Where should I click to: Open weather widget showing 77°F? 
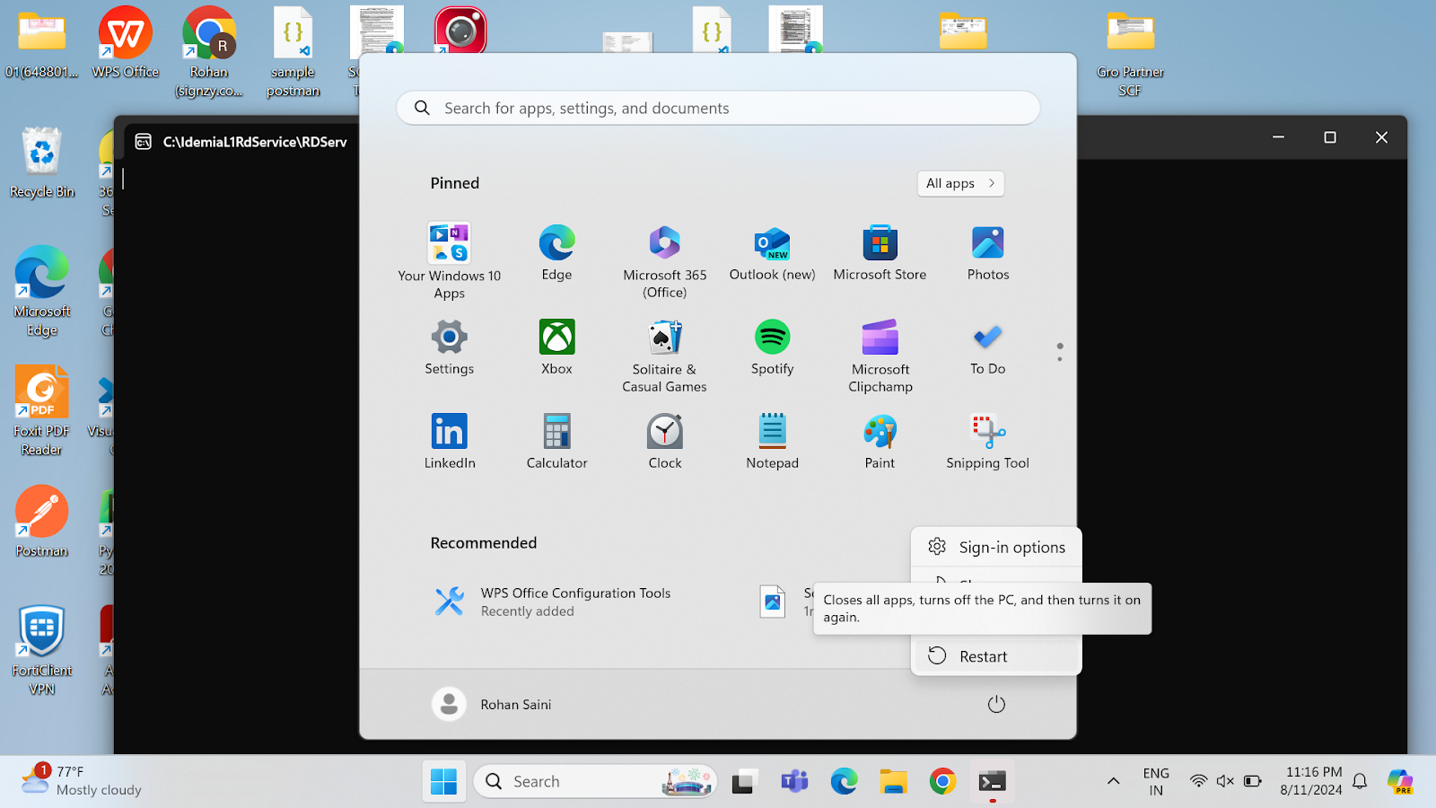[83, 781]
